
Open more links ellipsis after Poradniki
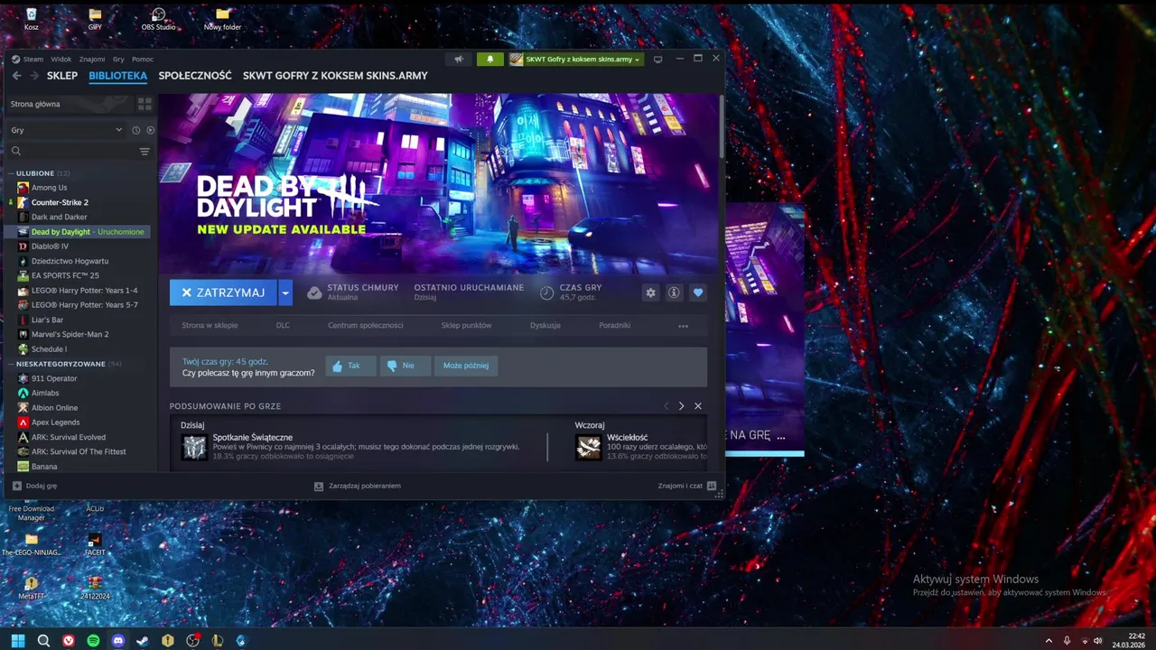click(683, 326)
